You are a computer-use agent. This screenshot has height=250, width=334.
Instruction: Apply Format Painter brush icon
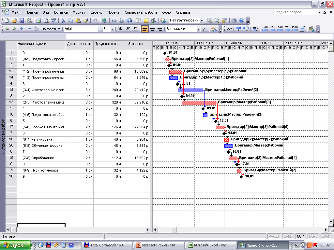86,21
